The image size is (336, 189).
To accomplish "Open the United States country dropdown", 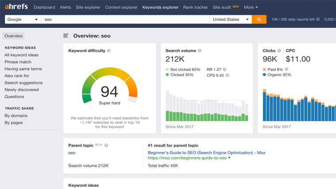I will coord(231,19).
